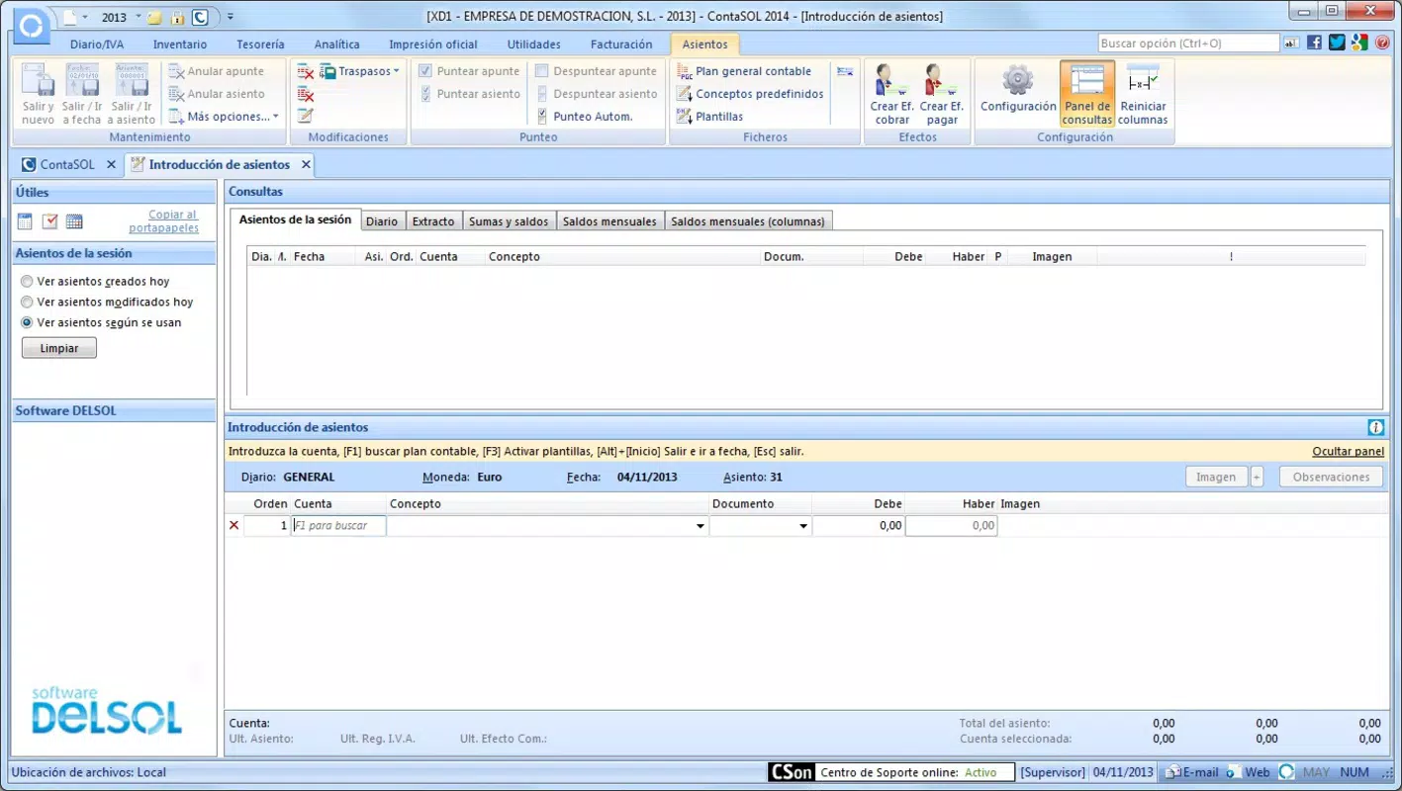Open dropdown arrow next to new document icon
Viewport: 1402px width, 791px height.
click(x=84, y=17)
